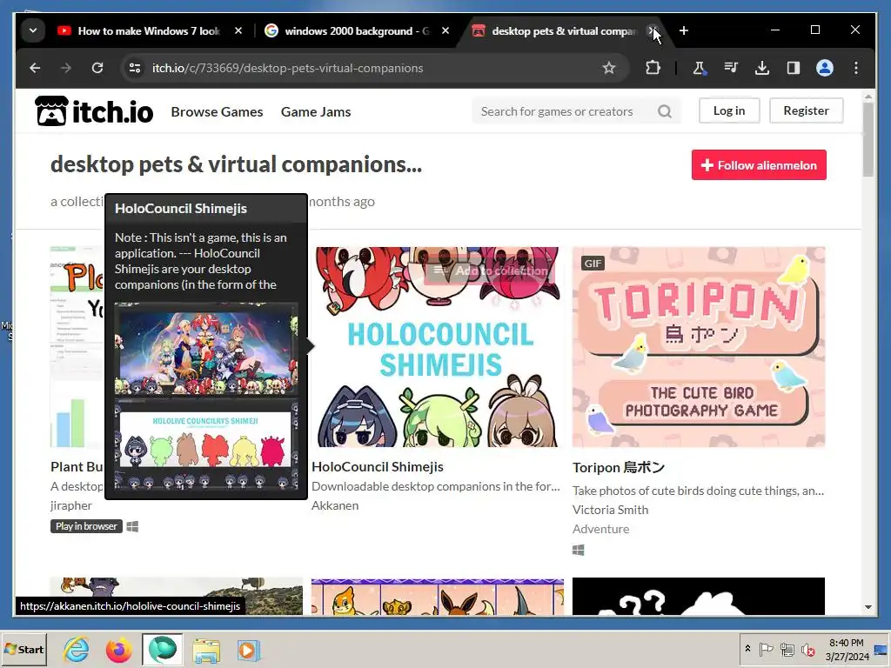This screenshot has width=891, height=668.
Task: Toggle the browser side panel
Action: click(794, 68)
